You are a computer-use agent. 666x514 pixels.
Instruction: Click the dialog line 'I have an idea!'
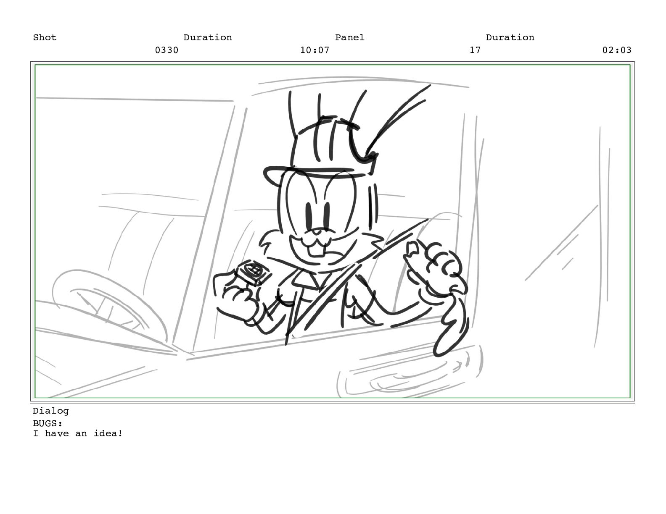(78, 433)
